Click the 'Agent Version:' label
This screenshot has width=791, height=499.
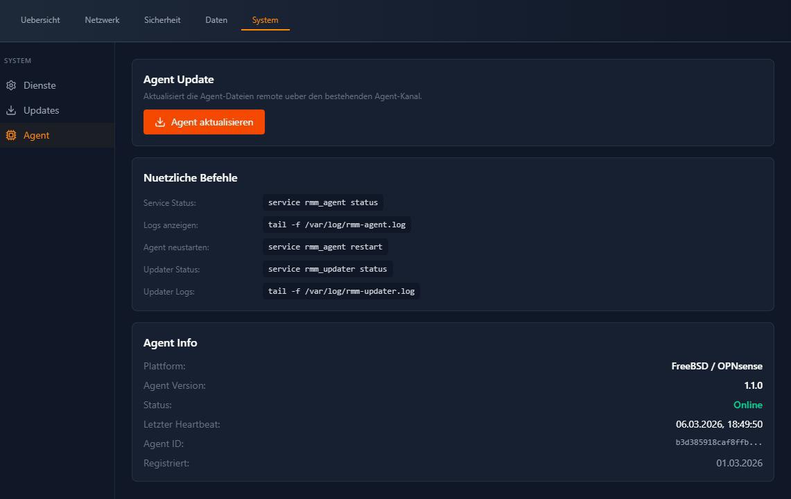pyautogui.click(x=175, y=385)
